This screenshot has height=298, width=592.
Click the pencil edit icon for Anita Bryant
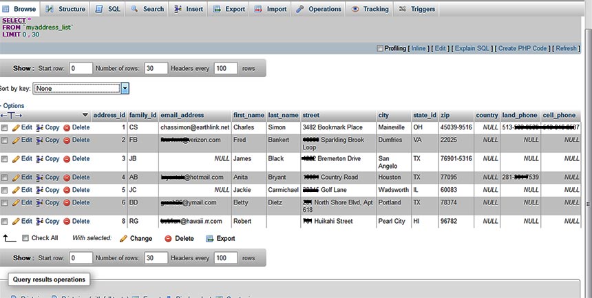(16, 178)
